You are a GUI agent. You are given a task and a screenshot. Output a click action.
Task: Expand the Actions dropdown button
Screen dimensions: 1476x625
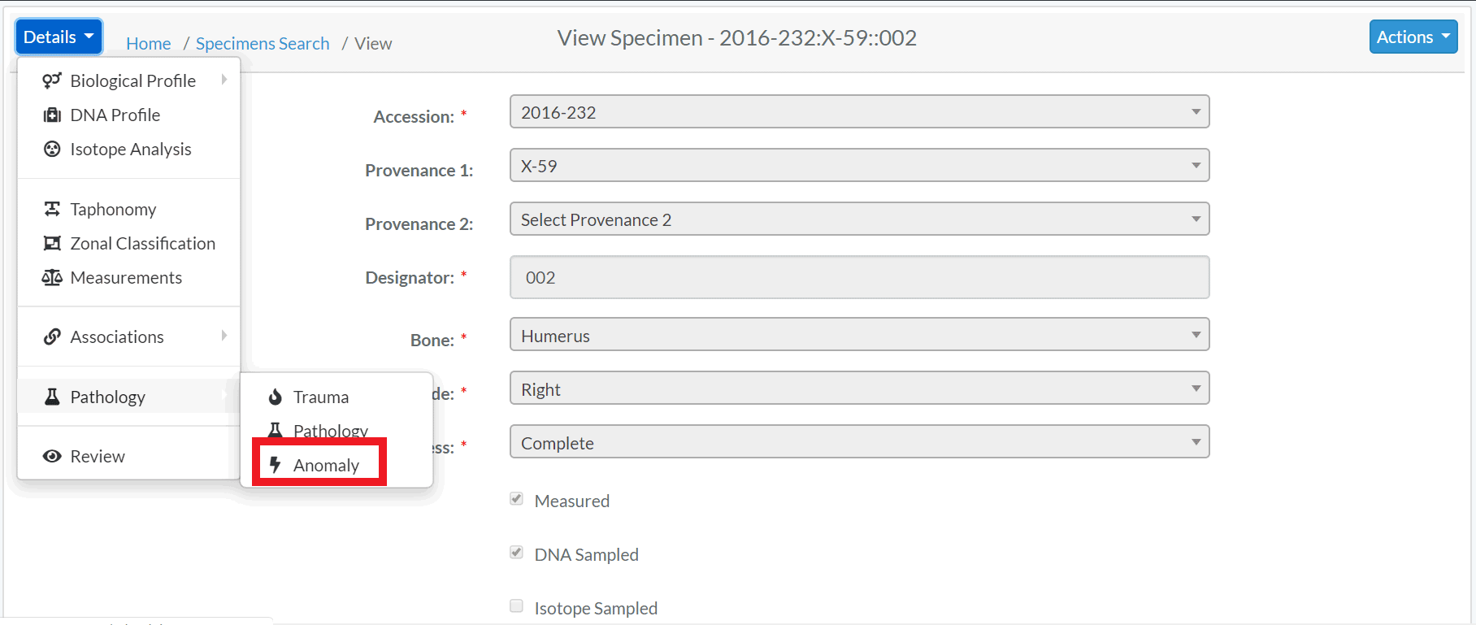[x=1413, y=37]
